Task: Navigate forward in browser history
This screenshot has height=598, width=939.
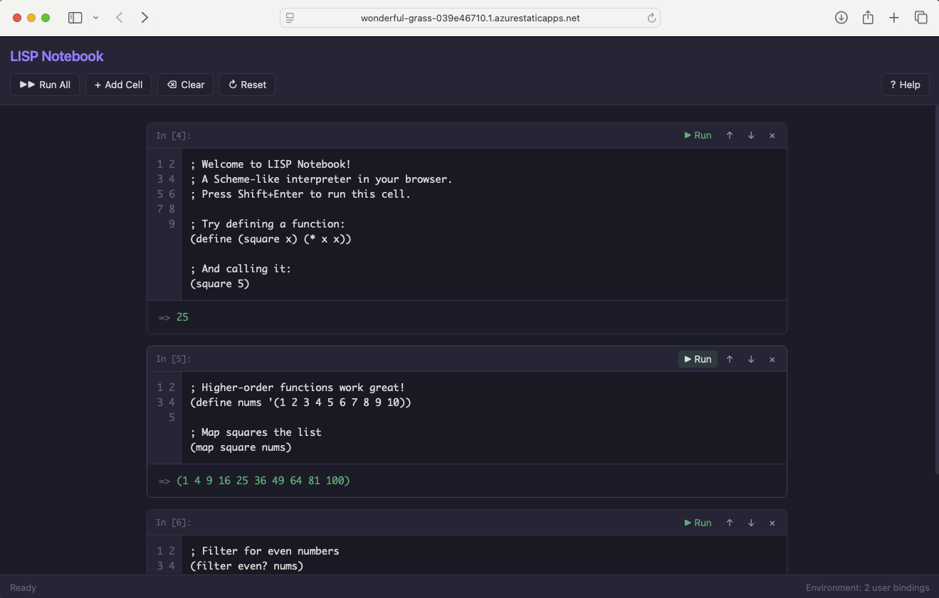Action: [x=145, y=17]
